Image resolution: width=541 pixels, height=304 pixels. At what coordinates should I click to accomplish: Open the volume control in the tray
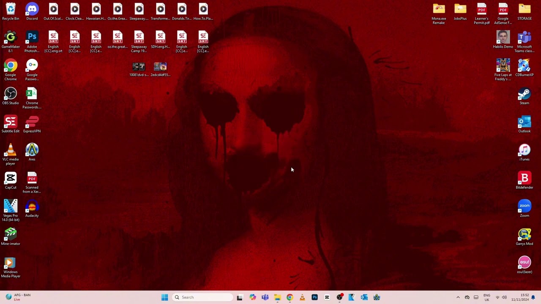504,297
